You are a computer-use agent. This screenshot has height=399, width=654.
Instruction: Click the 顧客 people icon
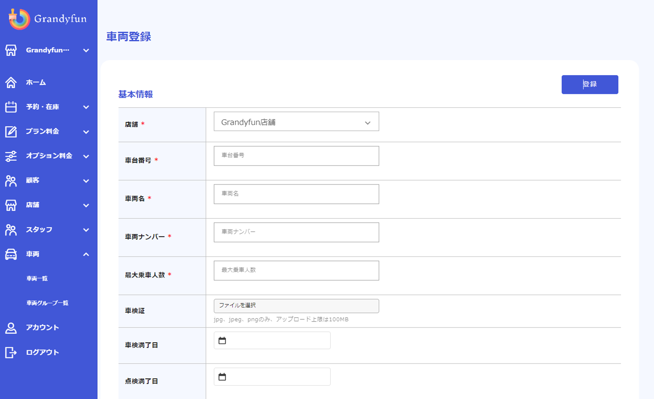point(11,181)
